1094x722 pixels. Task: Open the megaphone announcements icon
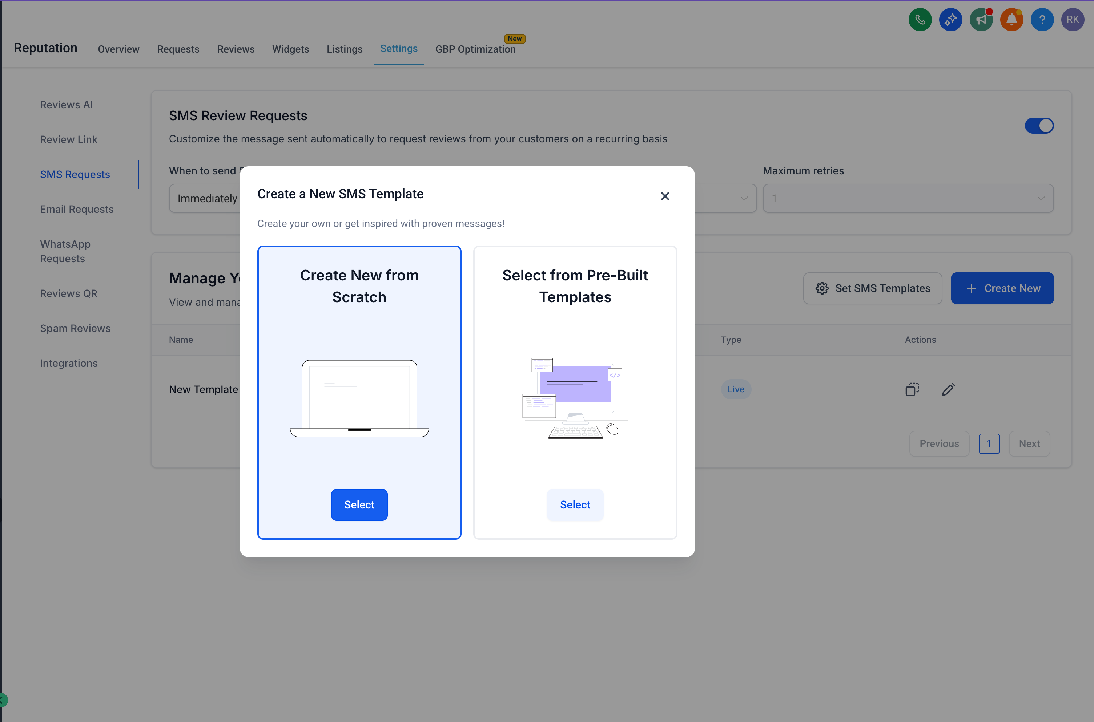tap(981, 20)
